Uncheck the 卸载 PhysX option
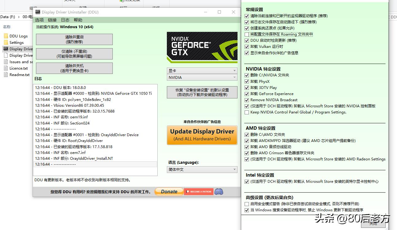Screen dimensions: 397x230 point(247,82)
